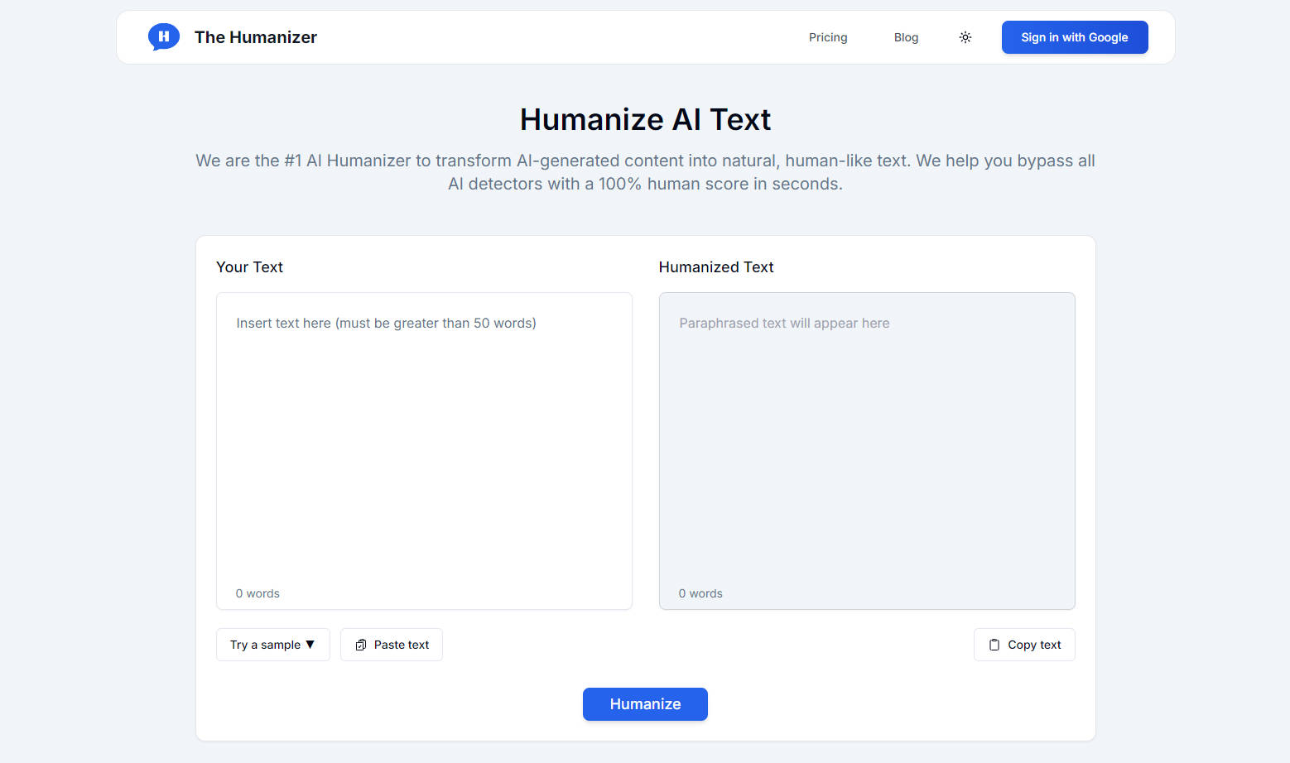Click the 0 words counter in Humanized Text panel
Screen dimensions: 1290x763
700,593
